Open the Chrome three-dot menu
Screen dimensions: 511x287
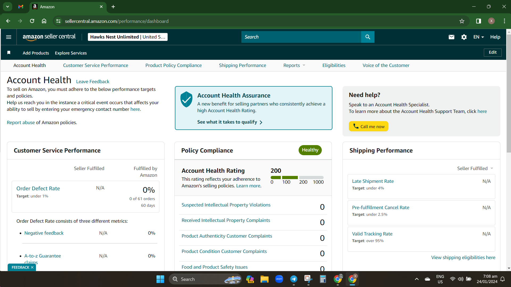pos(504,21)
